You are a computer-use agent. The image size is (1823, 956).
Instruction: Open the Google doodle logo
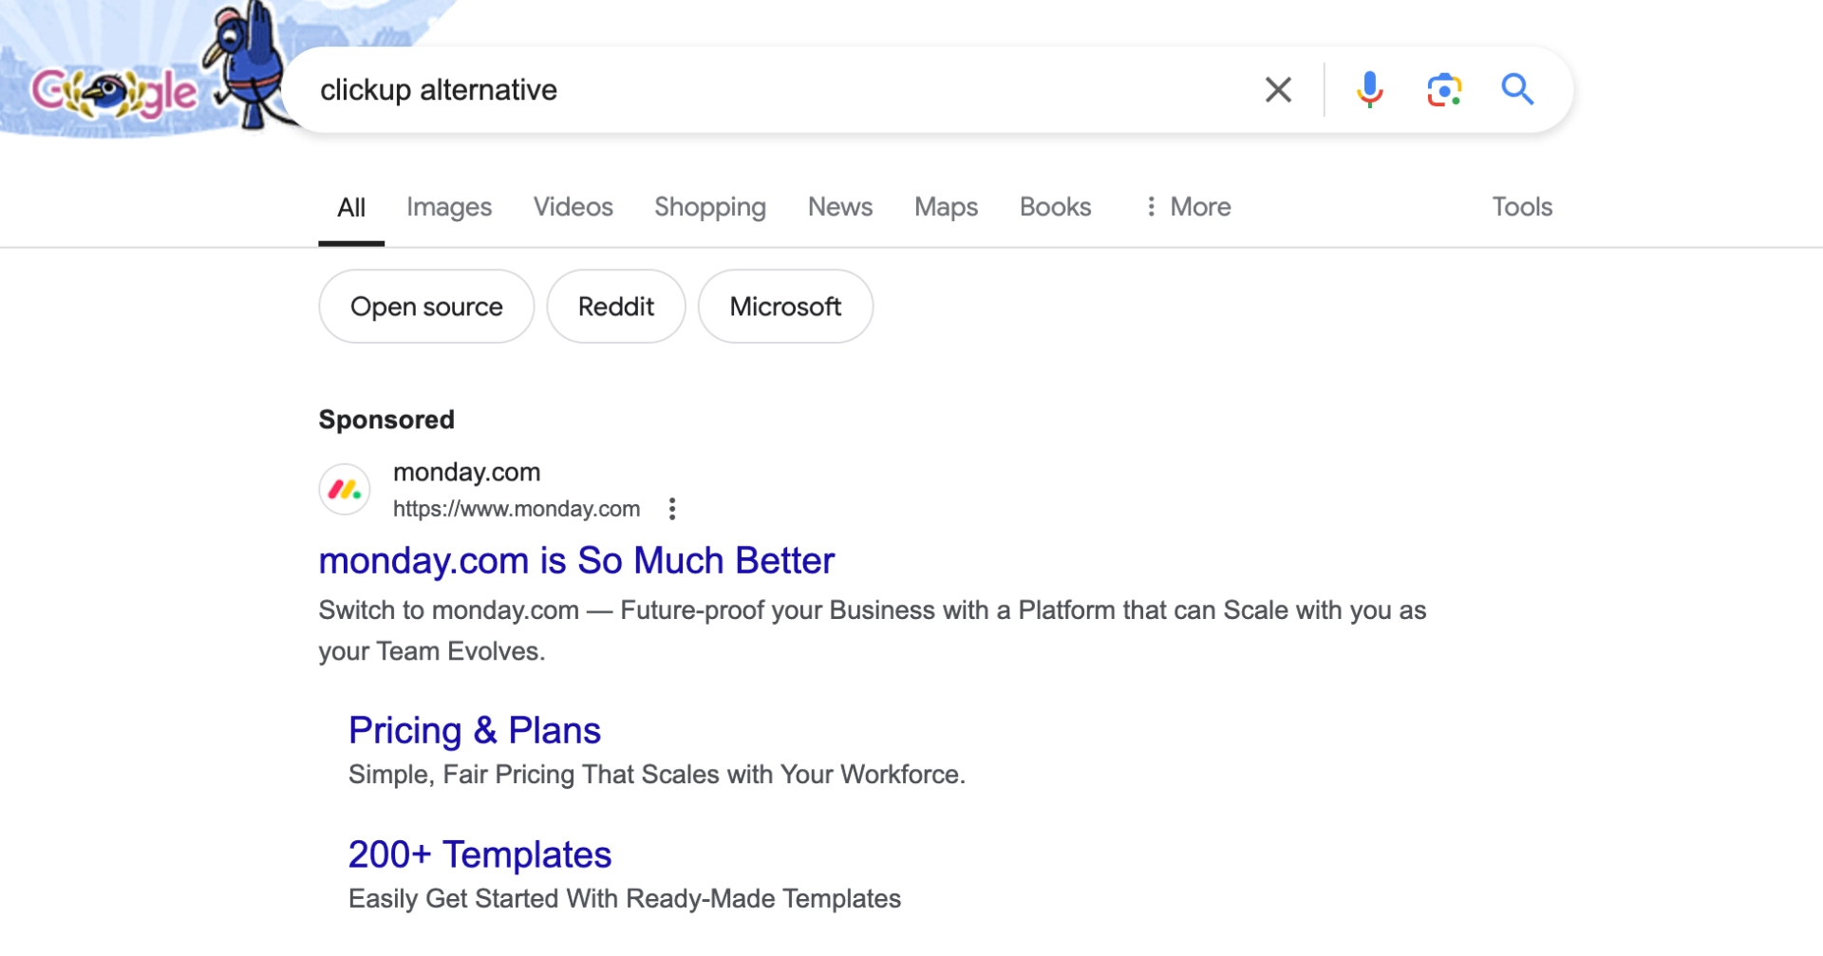(116, 92)
